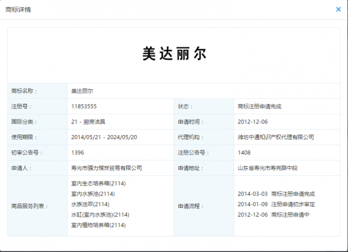This screenshot has height=252, width=348.
Task: Select goods item 室内水族池(2114)
Action: pyautogui.click(x=93, y=194)
